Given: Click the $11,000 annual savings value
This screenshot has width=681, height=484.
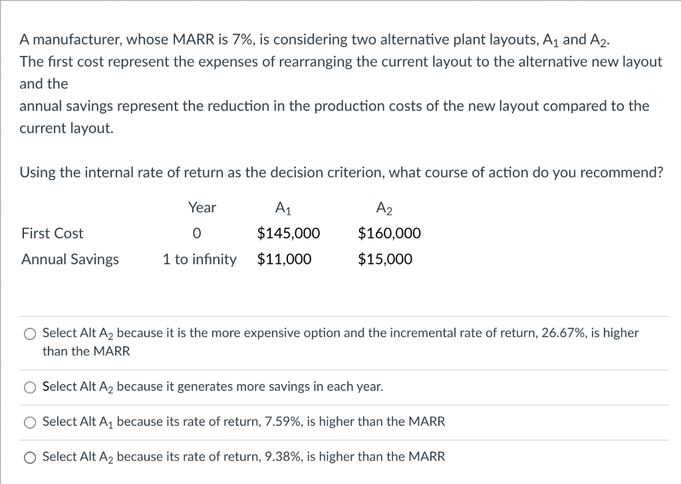Looking at the screenshot, I should 284,260.
